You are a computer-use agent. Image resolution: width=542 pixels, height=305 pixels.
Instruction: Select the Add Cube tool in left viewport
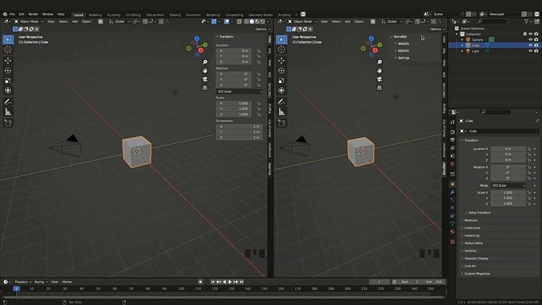8,123
